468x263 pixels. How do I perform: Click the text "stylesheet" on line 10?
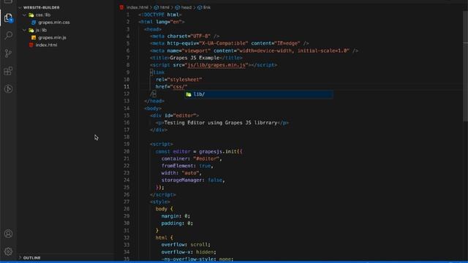184,80
